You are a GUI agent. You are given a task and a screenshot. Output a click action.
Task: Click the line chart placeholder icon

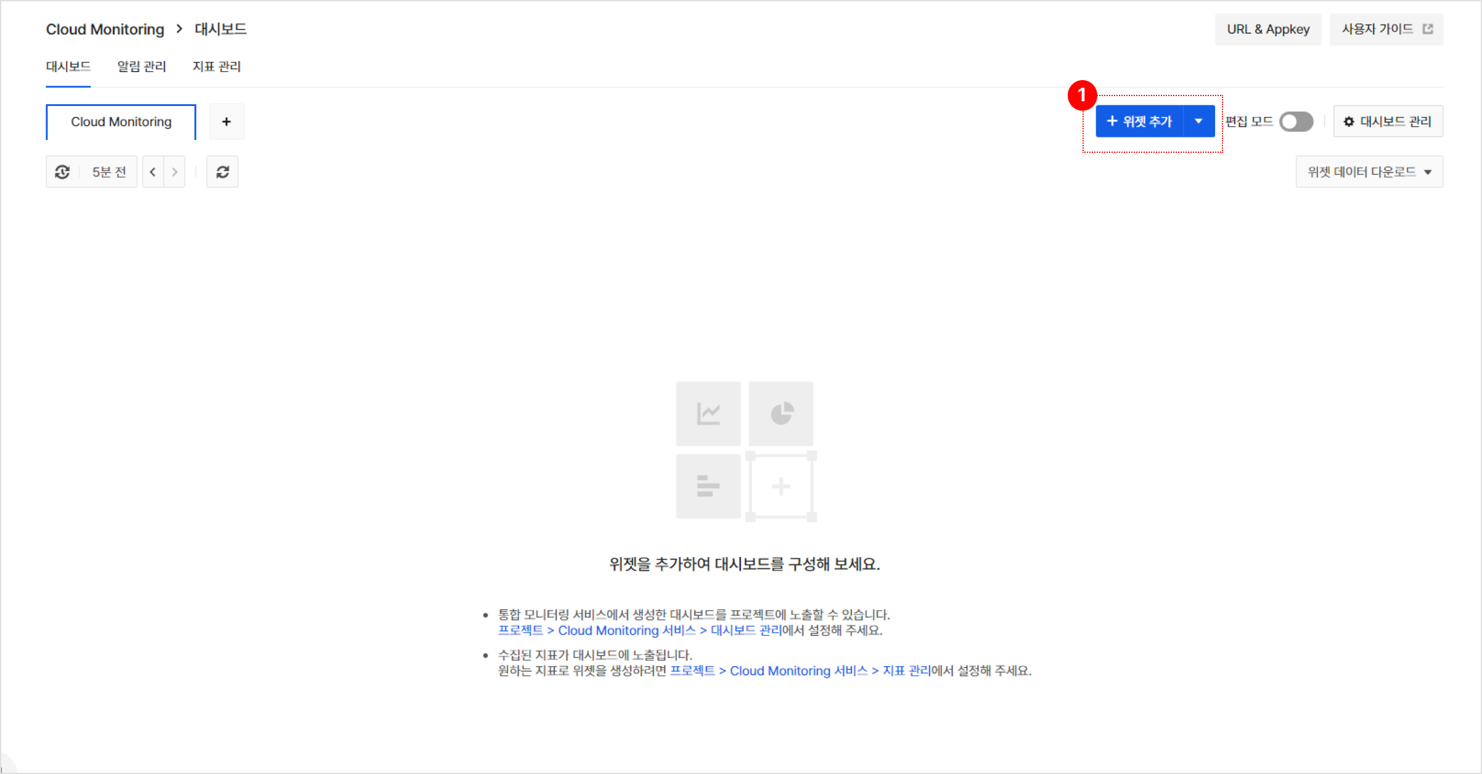pyautogui.click(x=708, y=413)
